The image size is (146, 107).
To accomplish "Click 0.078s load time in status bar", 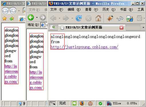I will [x=132, y=103].
